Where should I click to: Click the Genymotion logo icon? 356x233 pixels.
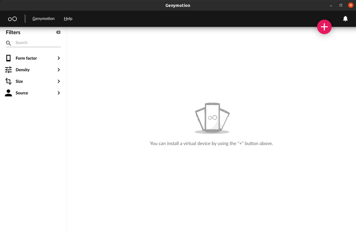tap(13, 19)
